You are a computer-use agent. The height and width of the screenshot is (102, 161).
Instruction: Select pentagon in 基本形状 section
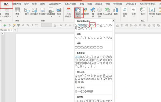point(101,57)
